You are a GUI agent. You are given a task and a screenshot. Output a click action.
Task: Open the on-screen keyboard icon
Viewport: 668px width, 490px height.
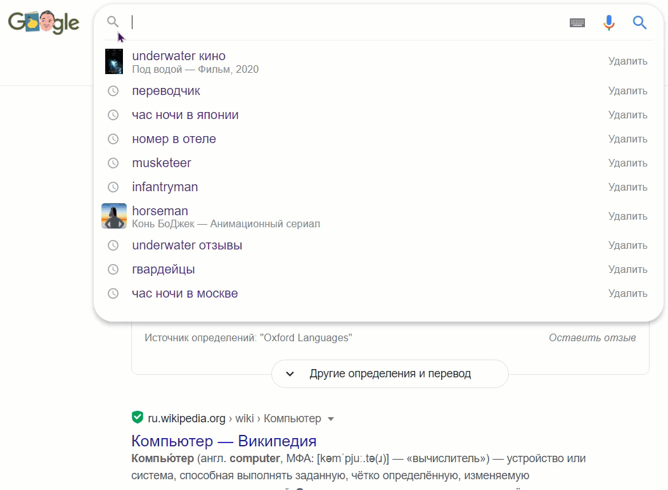[x=577, y=23]
